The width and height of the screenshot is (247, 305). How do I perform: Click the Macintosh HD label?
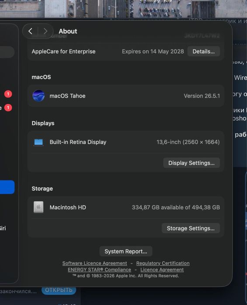[68, 207]
